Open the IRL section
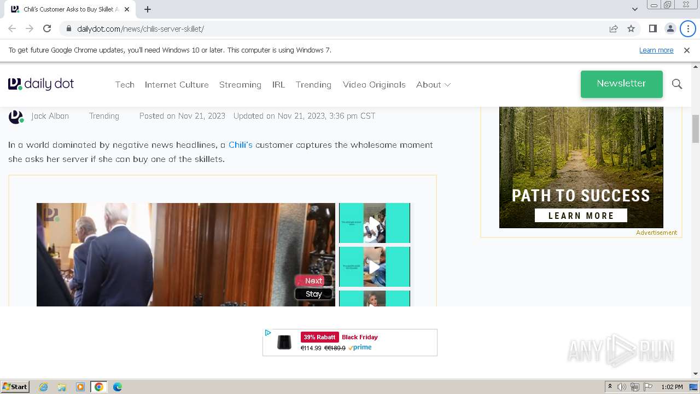 coord(278,84)
